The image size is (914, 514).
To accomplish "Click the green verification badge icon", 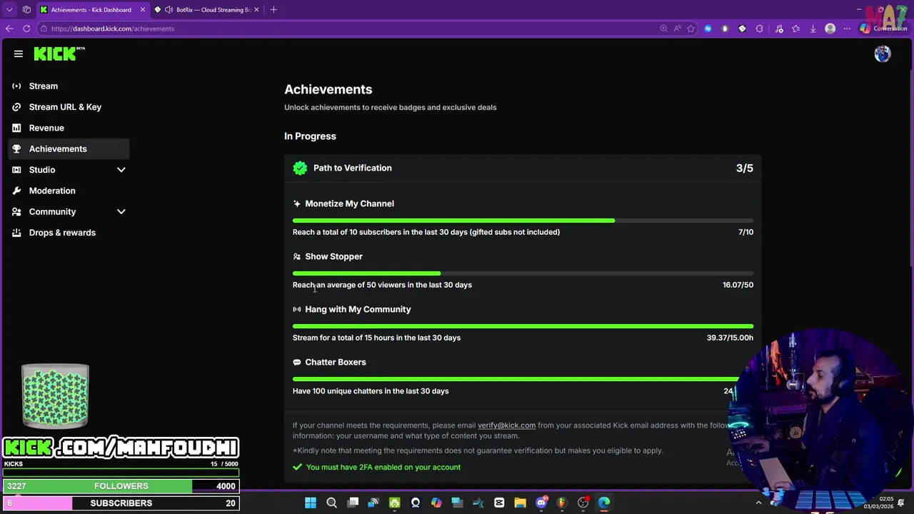I will (x=300, y=168).
